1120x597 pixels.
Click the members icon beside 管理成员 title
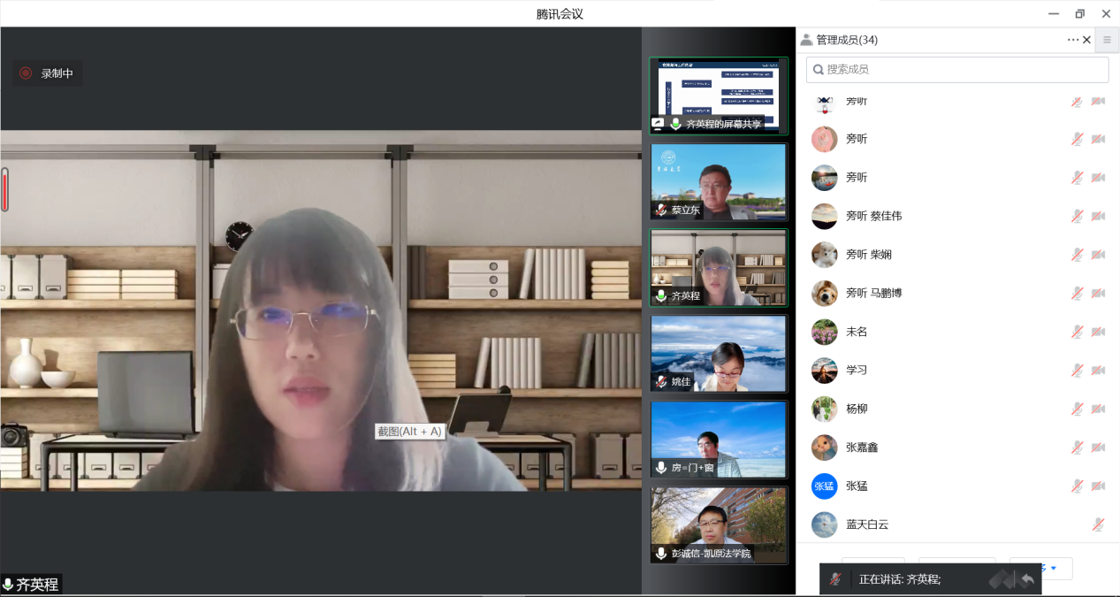coord(806,40)
